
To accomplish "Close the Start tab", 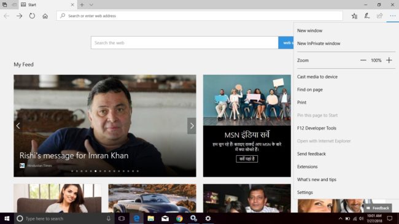I will tap(72, 4).
